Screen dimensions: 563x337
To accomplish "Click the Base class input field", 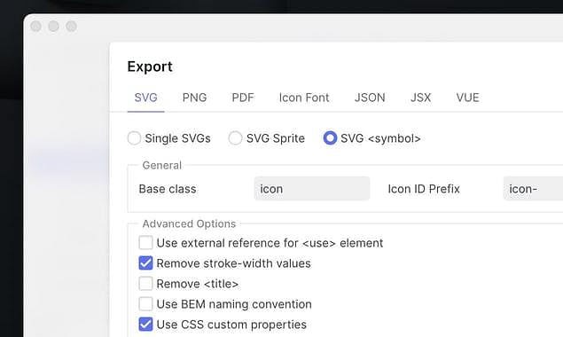I will 312,188.
